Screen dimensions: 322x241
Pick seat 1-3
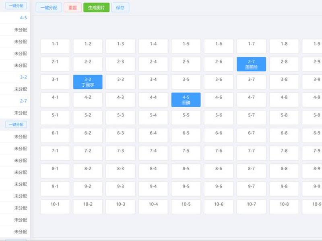point(120,46)
